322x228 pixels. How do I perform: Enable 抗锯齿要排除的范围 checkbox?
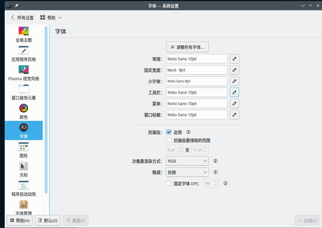click(x=169, y=140)
